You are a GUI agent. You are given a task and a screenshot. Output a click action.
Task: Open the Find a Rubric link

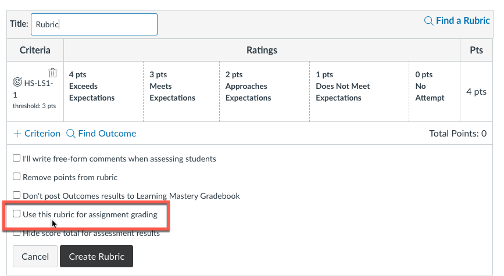coord(463,21)
